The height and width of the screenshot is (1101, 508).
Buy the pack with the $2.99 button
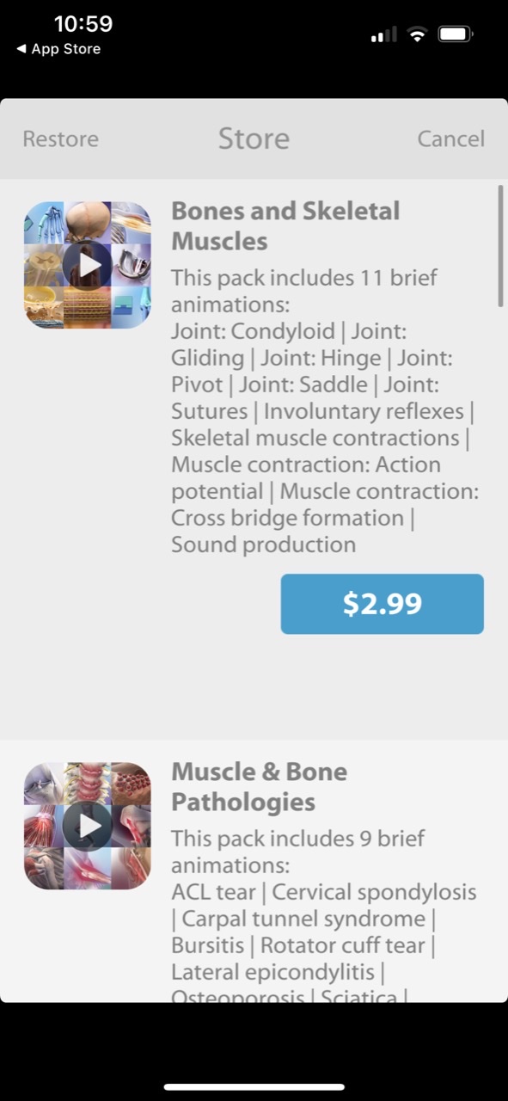pyautogui.click(x=383, y=604)
